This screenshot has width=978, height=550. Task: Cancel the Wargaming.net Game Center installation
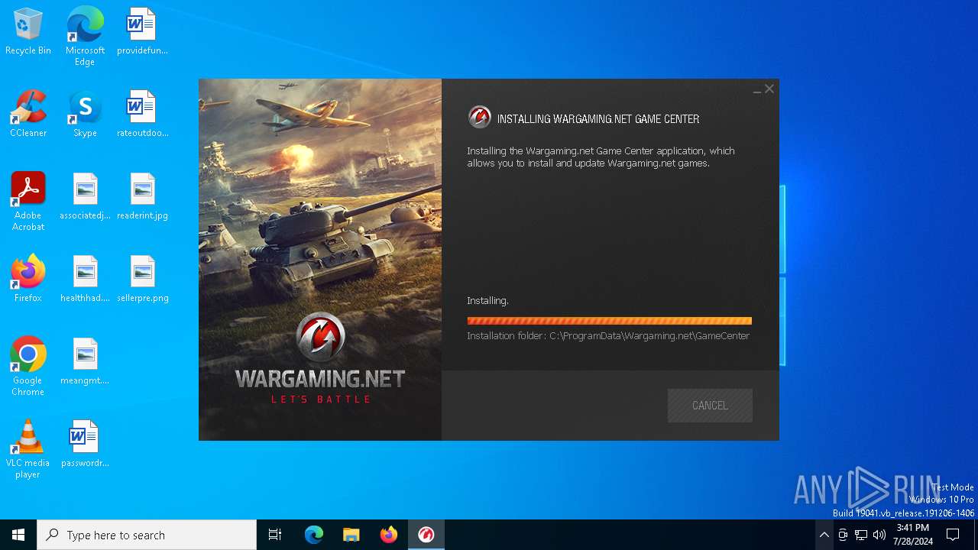click(710, 406)
